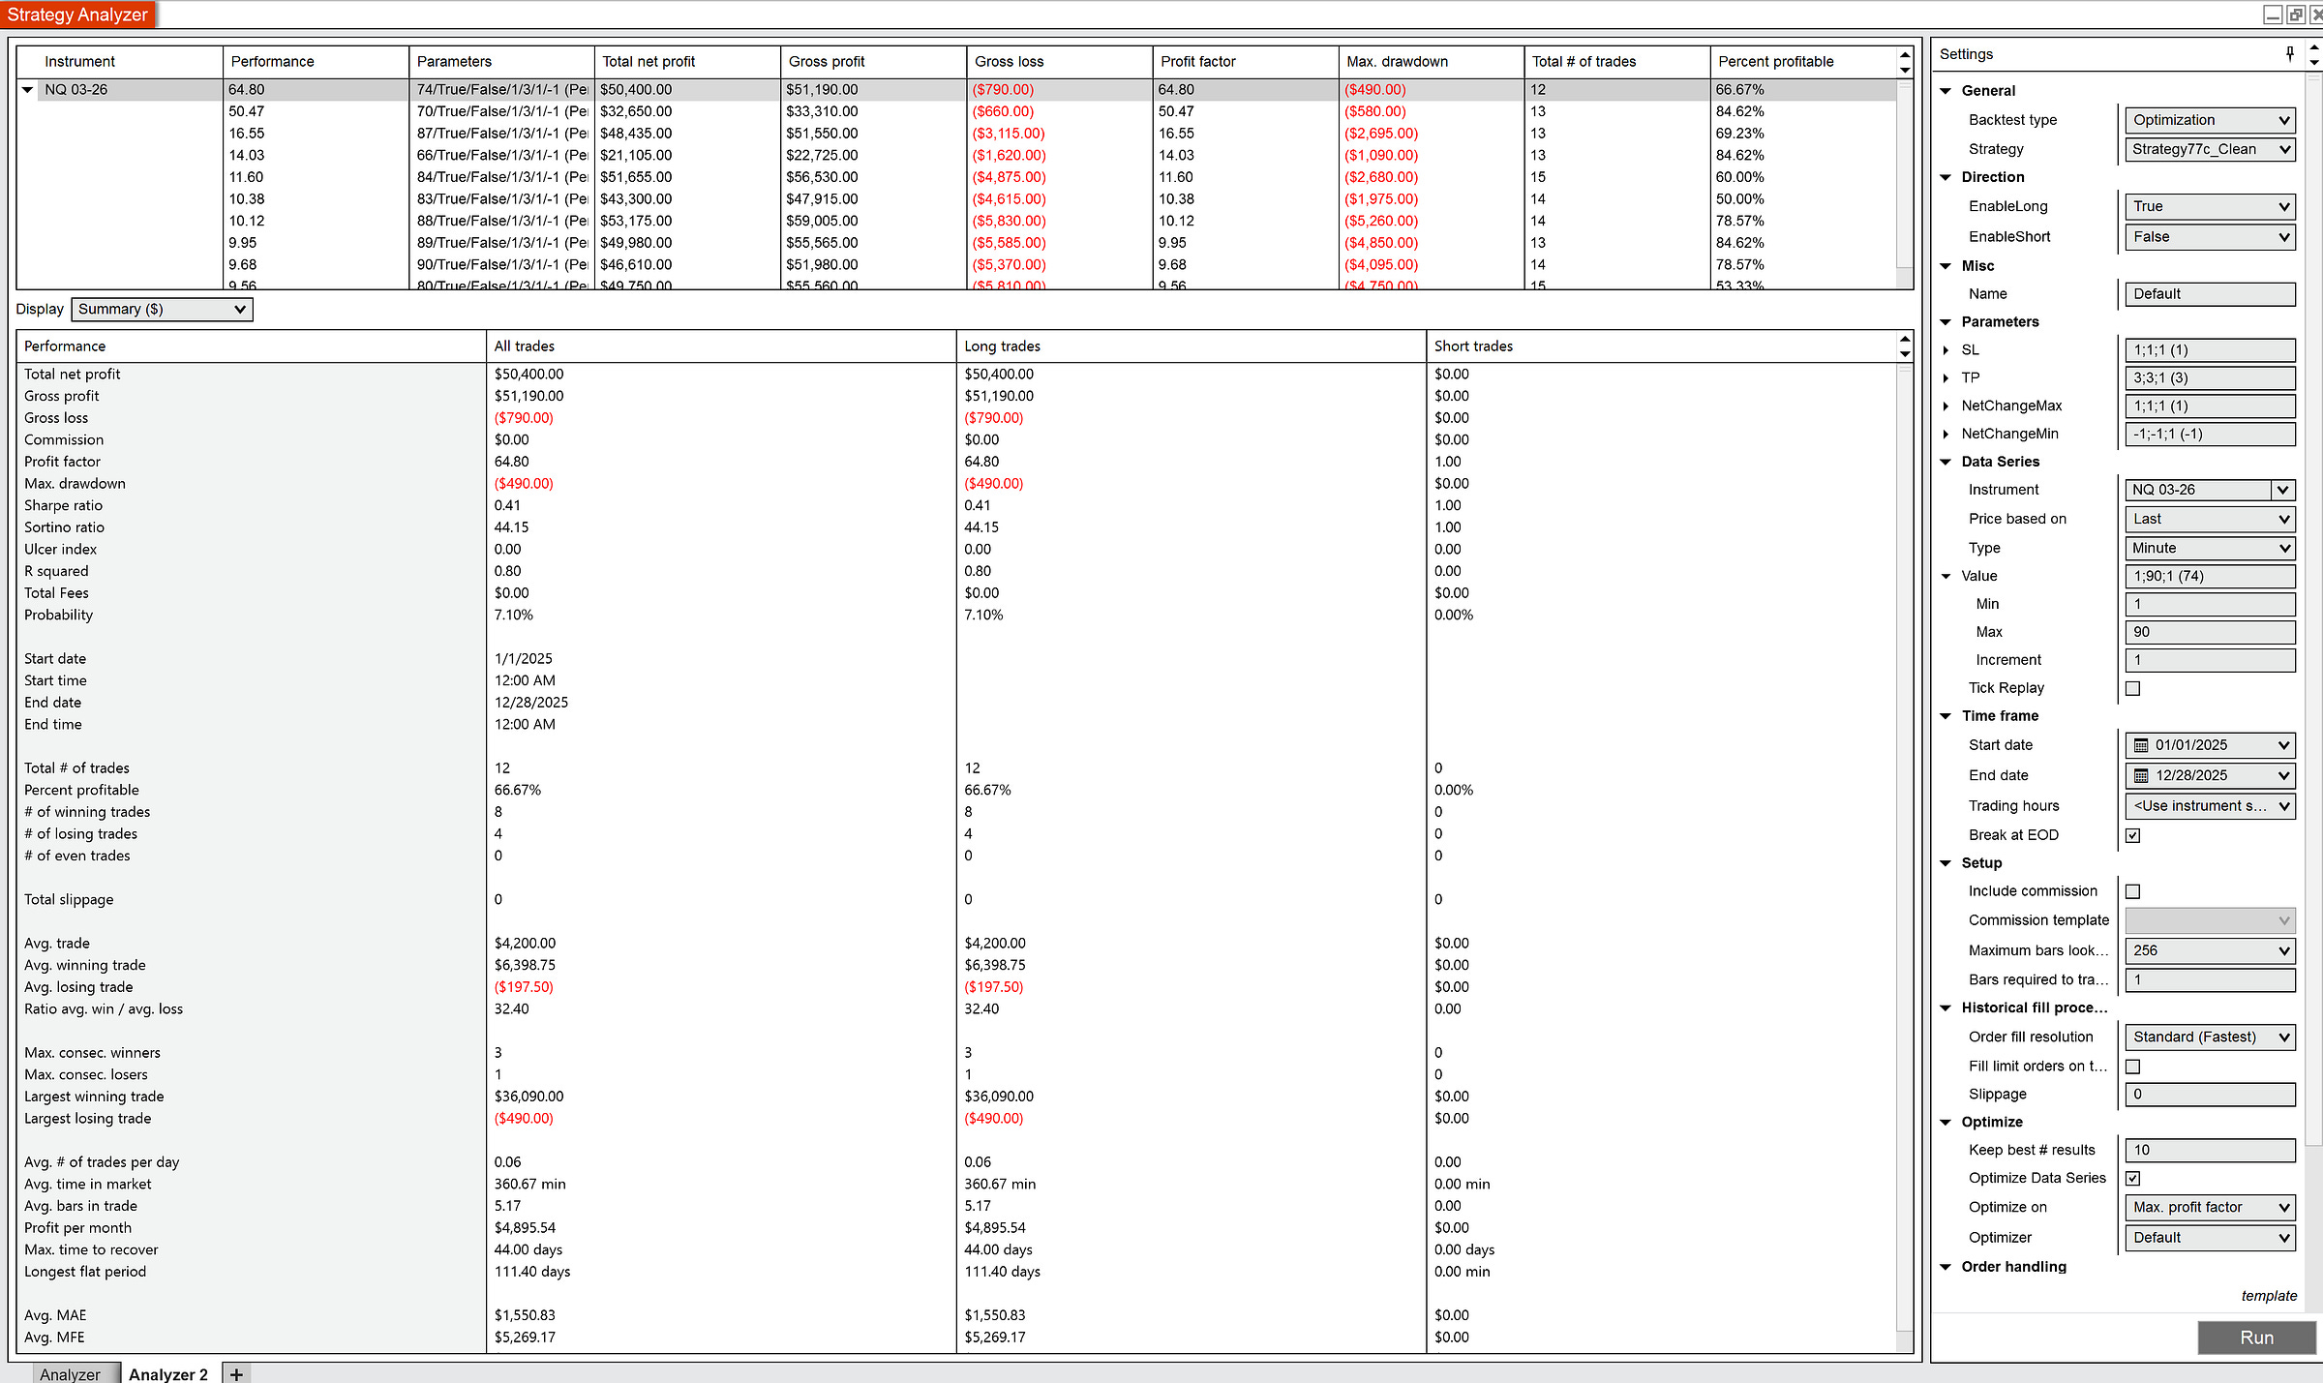Click scroll-down arrow in performance table header
Screen dimensions: 2323x1383
[x=1905, y=353]
